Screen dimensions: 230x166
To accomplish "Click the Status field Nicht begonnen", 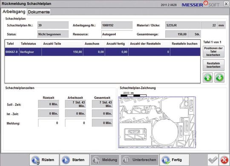I will (x=53, y=34).
